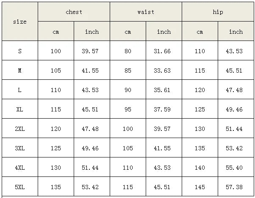Screen dimensions: 255x198
Task: Click the "inch" subheader under hip
Action: click(236, 32)
